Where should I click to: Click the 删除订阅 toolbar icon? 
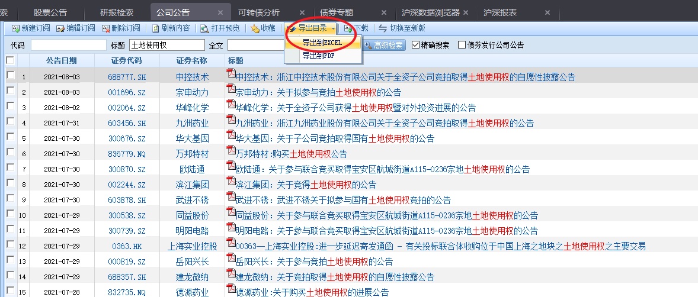click(x=106, y=28)
